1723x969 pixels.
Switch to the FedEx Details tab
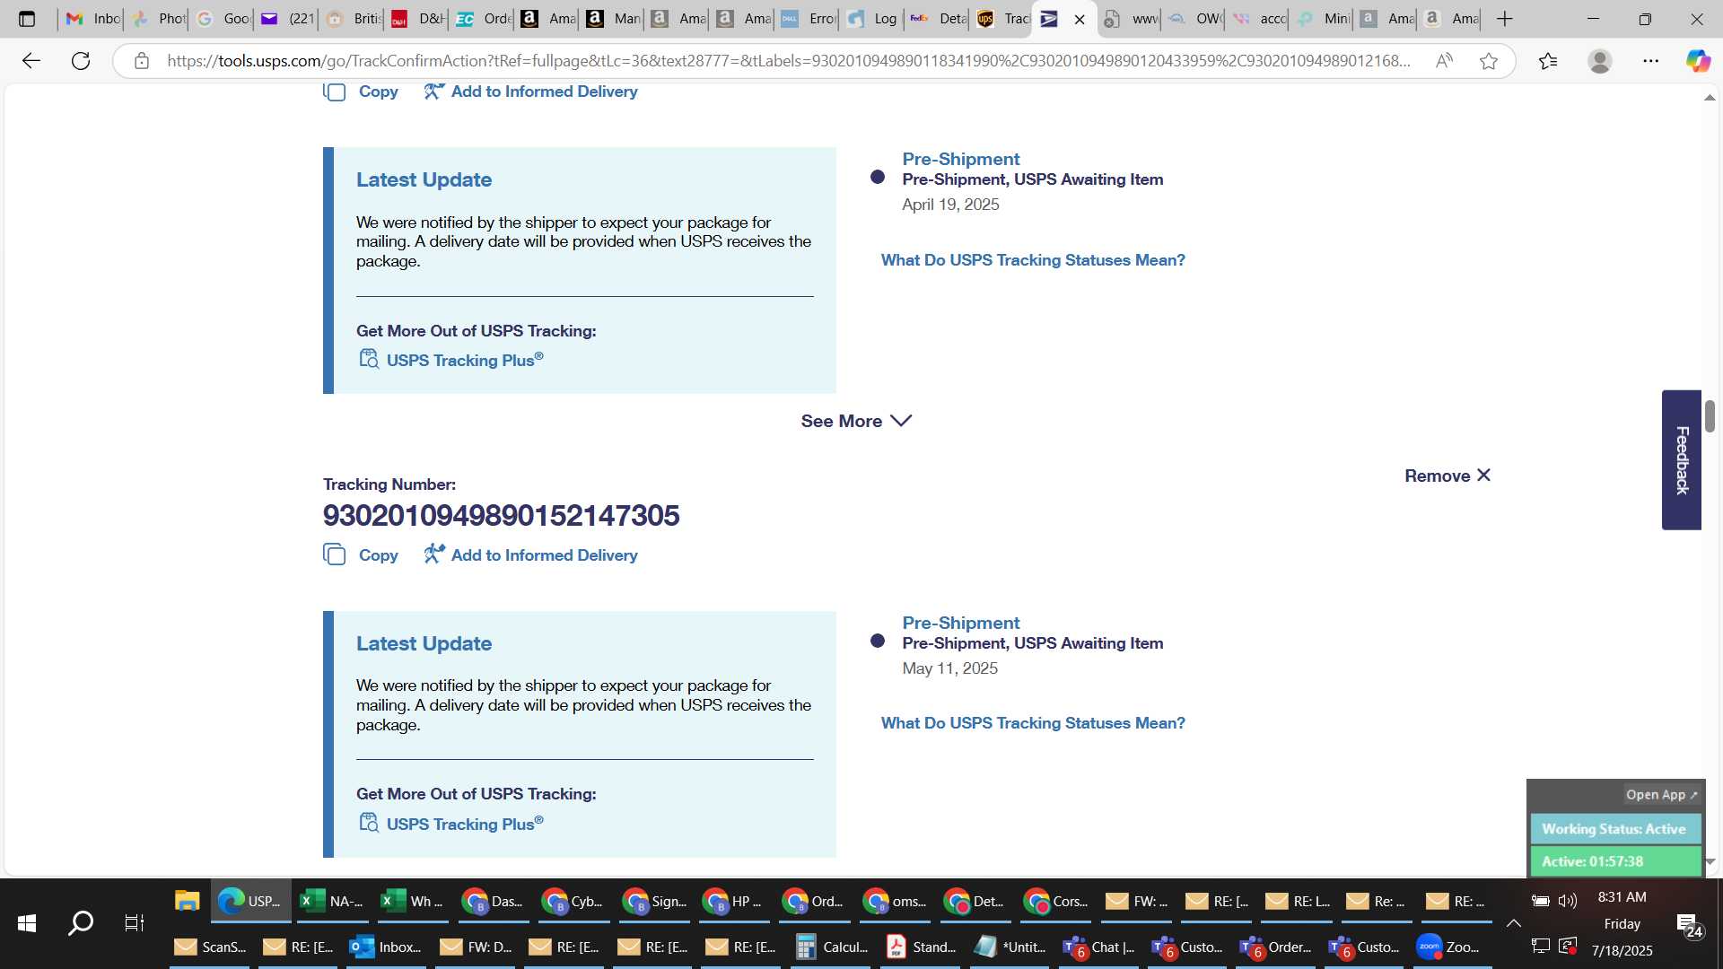pos(938,19)
